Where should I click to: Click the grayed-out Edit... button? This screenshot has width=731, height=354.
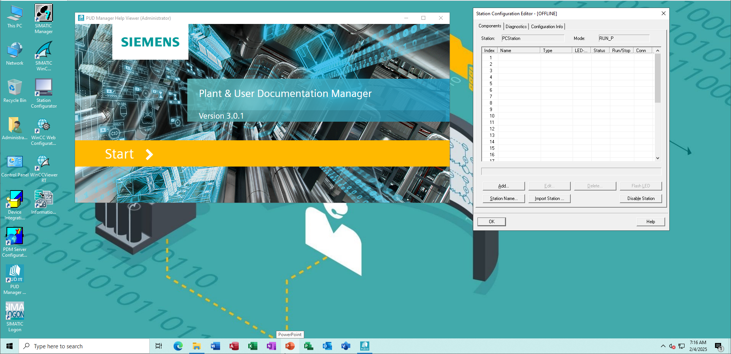(x=549, y=186)
